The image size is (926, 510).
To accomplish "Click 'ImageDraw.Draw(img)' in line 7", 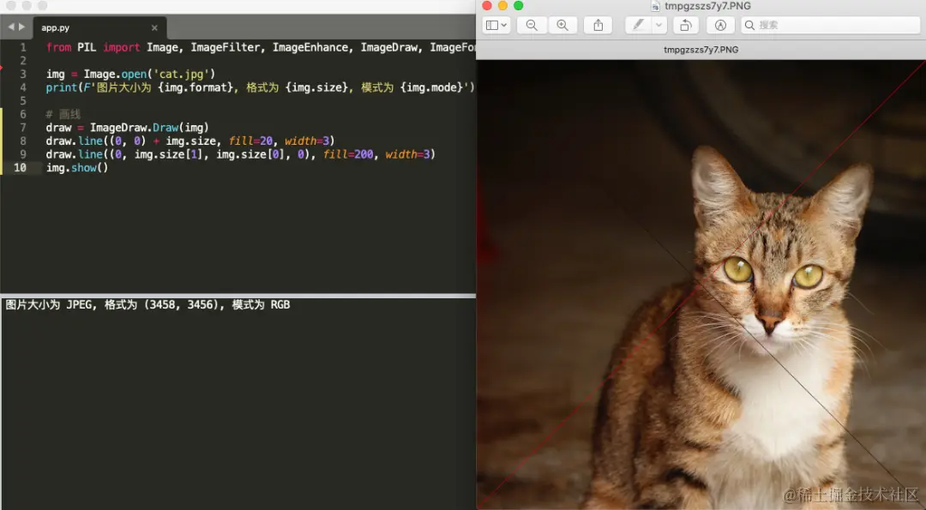I will tap(149, 128).
